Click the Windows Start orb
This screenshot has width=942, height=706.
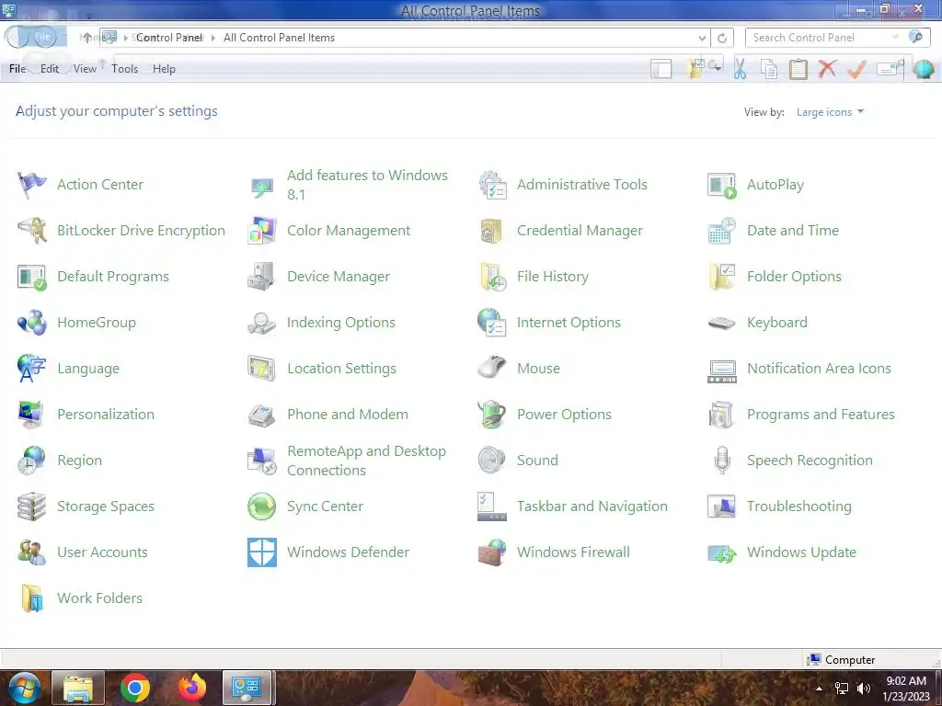[x=25, y=688]
